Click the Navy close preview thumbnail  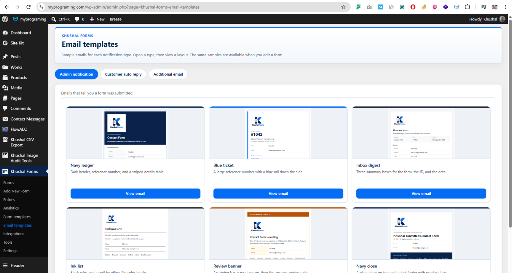[x=421, y=234]
